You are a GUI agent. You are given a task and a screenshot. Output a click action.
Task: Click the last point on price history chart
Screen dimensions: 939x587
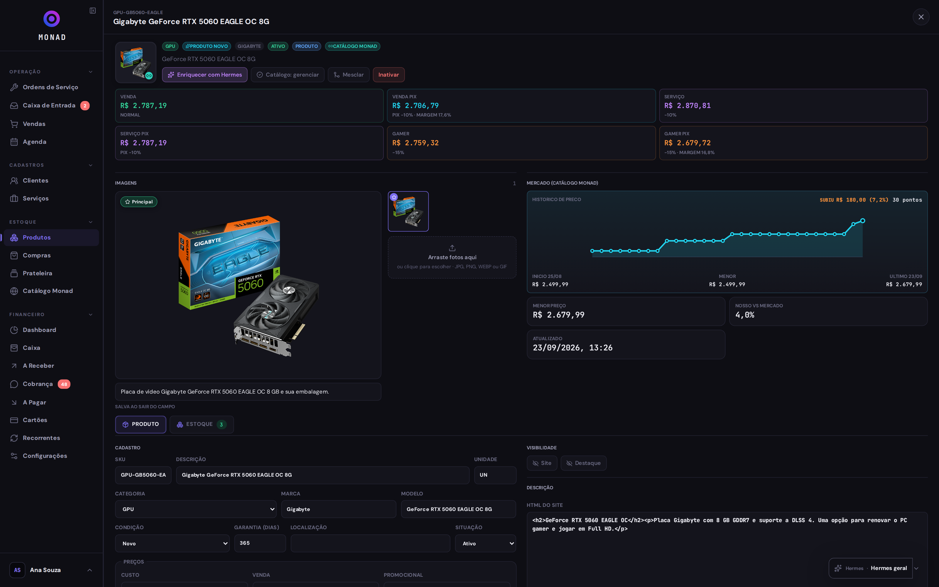(863, 220)
